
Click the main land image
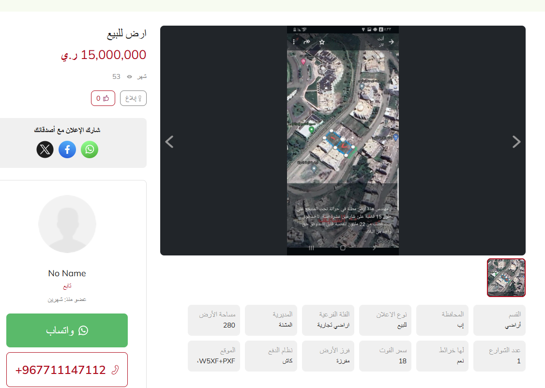coord(343,140)
